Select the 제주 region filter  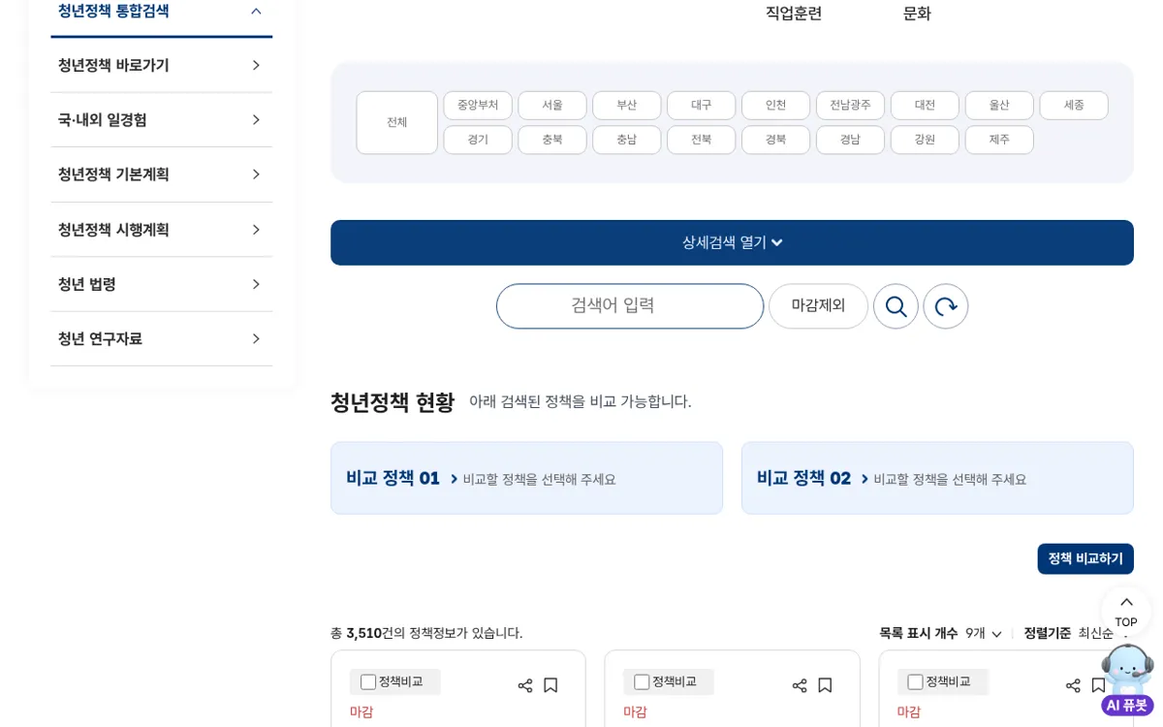[x=999, y=140]
